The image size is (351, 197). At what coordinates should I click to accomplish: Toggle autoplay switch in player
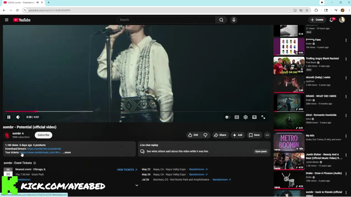pyautogui.click(x=227, y=117)
